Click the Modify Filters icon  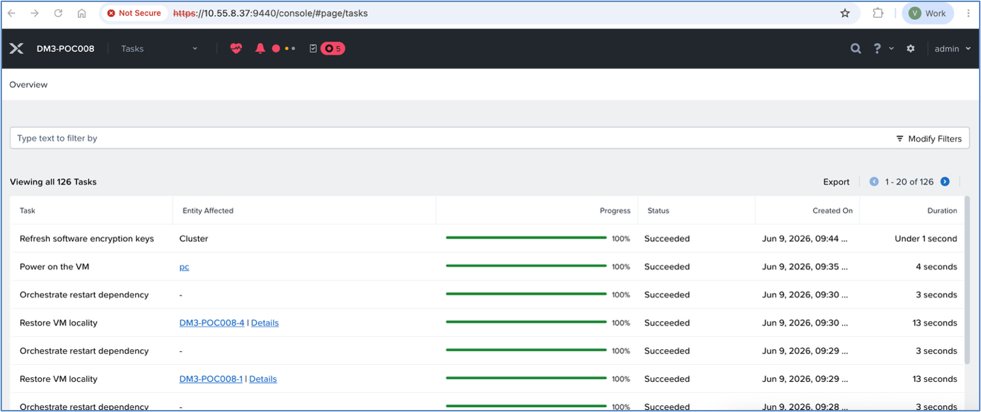(900, 139)
